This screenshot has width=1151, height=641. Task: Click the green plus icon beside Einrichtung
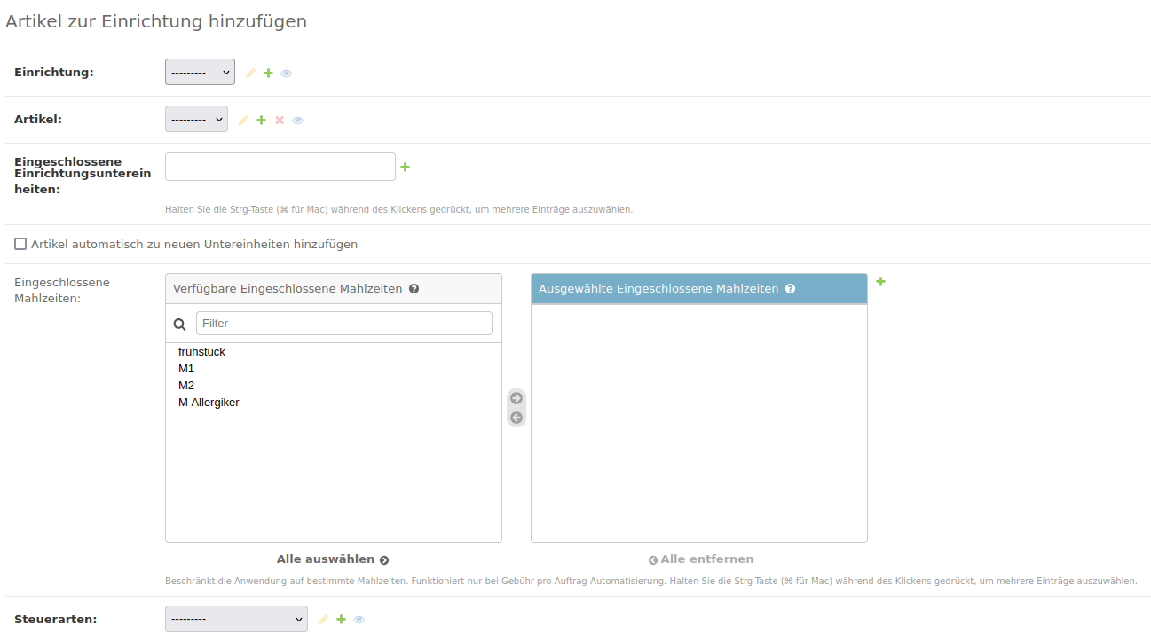click(268, 74)
